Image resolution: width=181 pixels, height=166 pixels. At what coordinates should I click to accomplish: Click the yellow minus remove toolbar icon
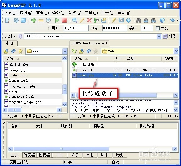(41, 20)
